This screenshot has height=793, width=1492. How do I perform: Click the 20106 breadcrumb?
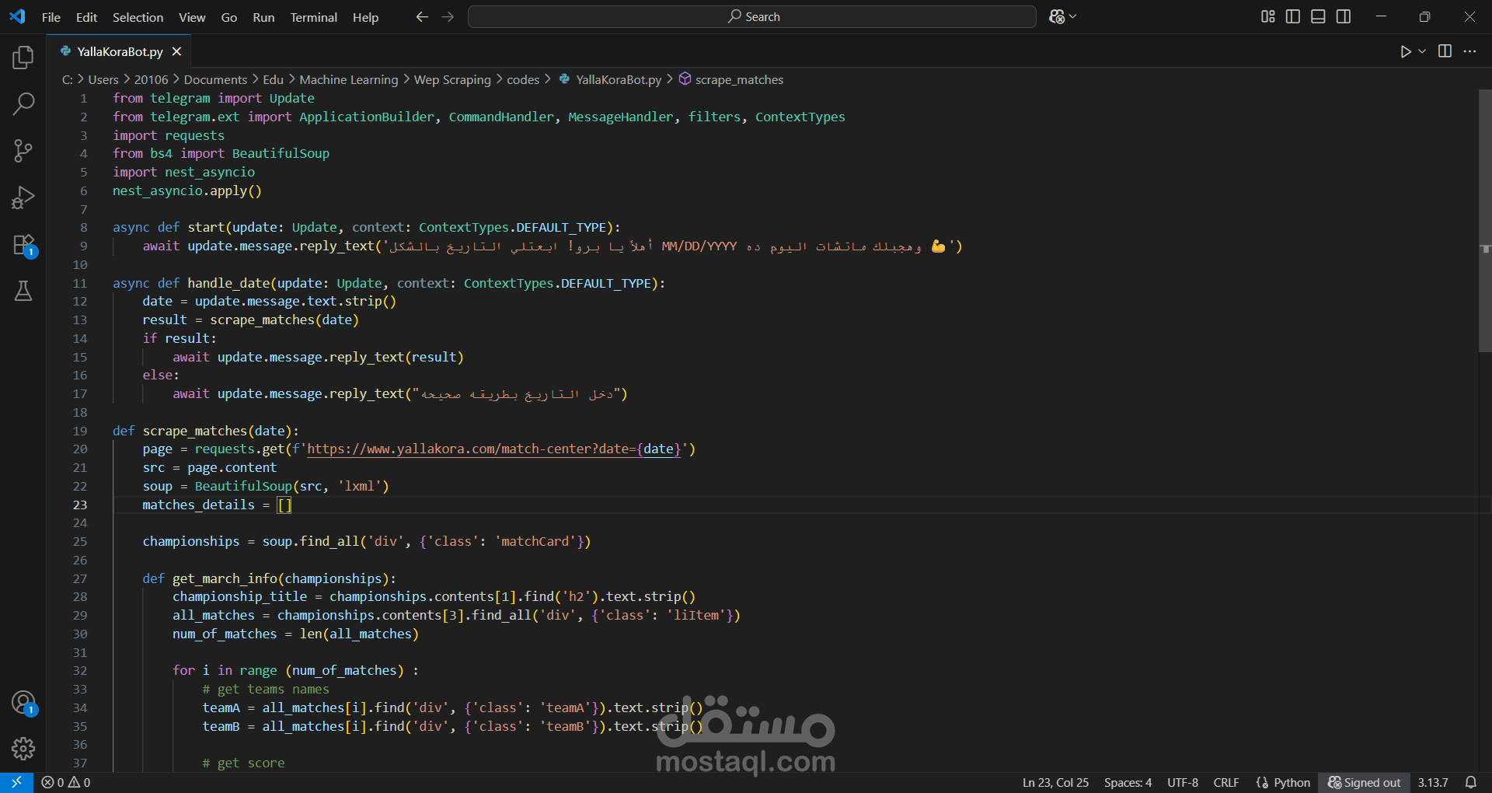[x=151, y=79]
